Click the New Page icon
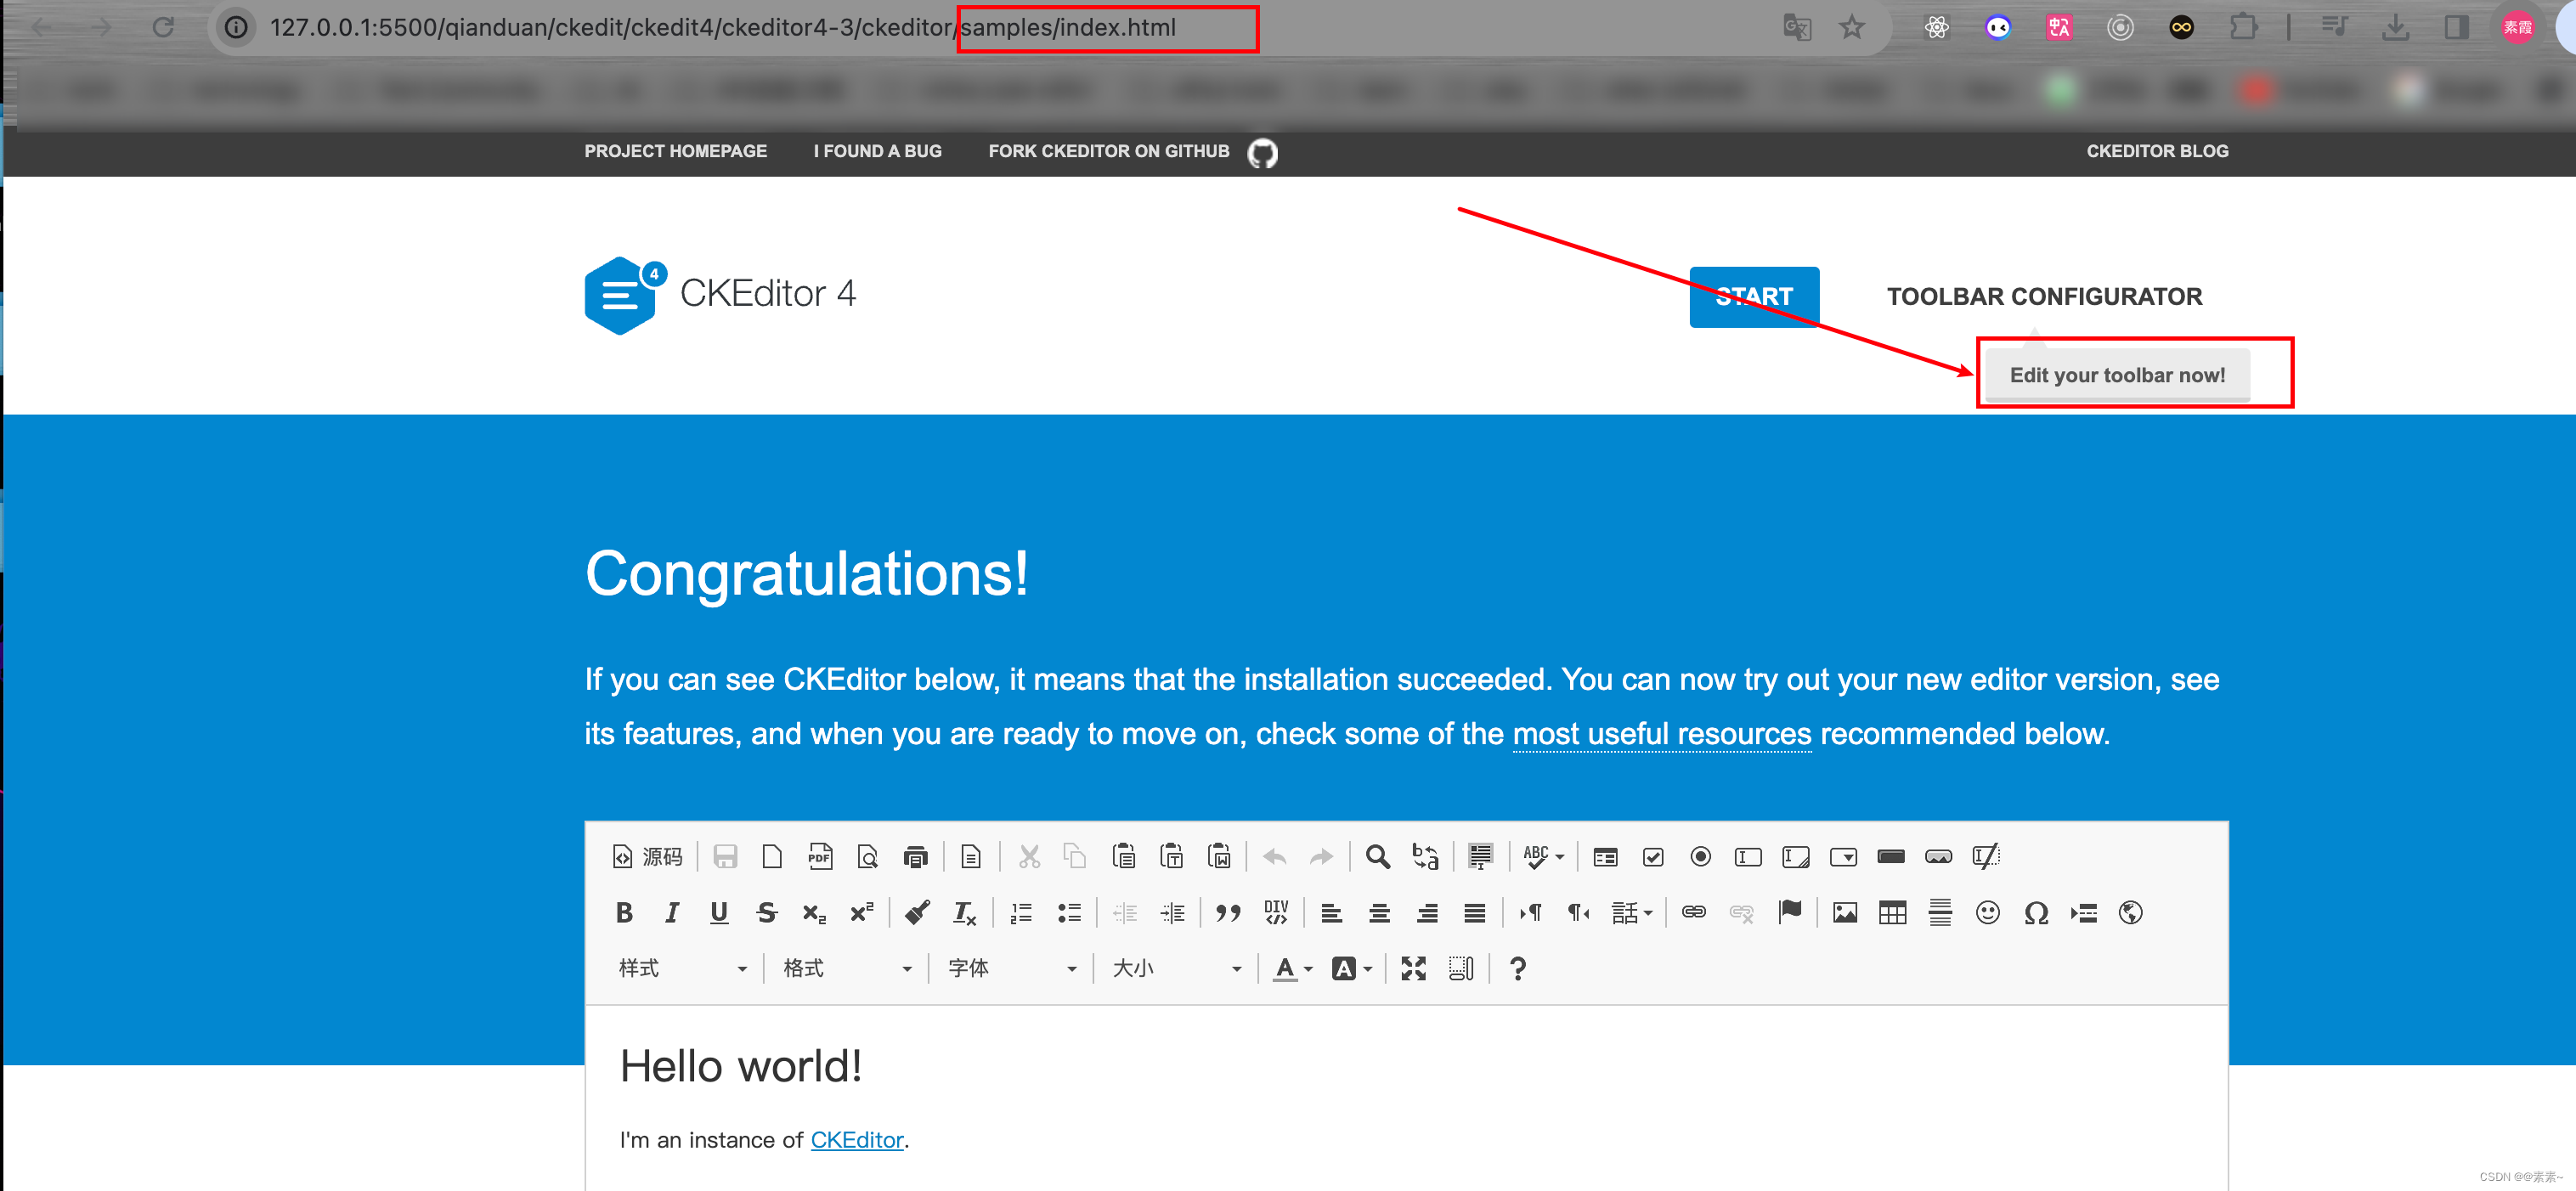2576x1191 pixels. click(772, 857)
